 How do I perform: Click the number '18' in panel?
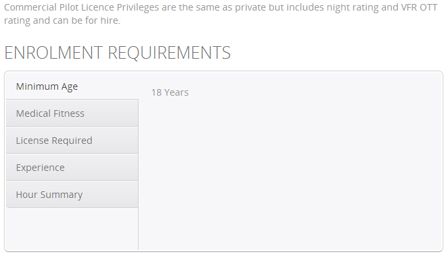tap(156, 92)
